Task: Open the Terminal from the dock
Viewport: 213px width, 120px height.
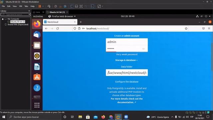Action: pyautogui.click(x=37, y=97)
